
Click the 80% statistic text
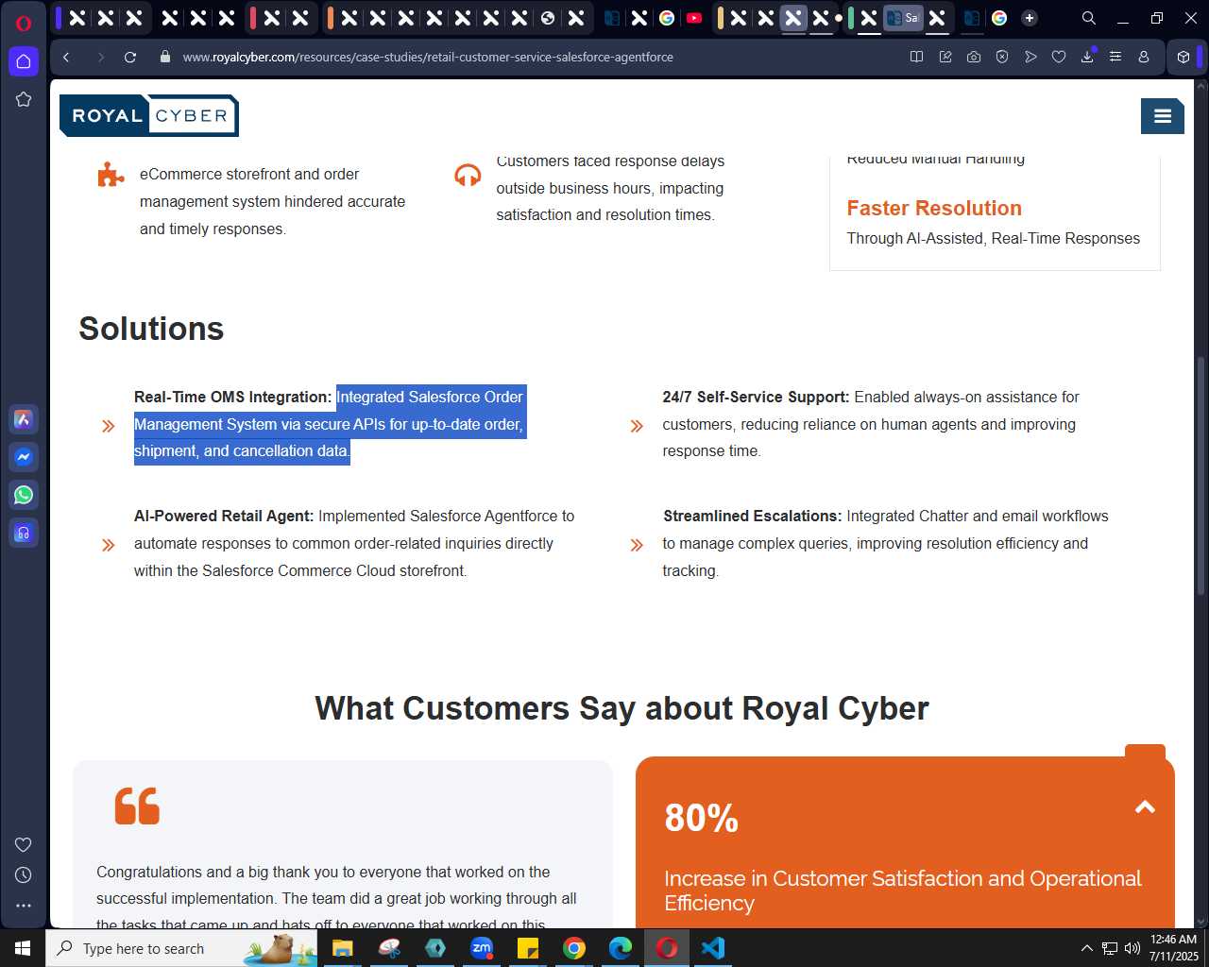point(701,818)
